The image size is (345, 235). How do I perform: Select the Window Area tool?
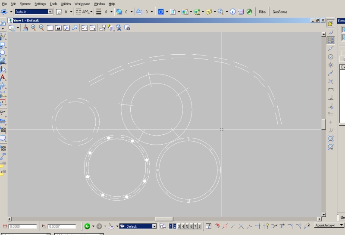pyautogui.click(x=50, y=28)
